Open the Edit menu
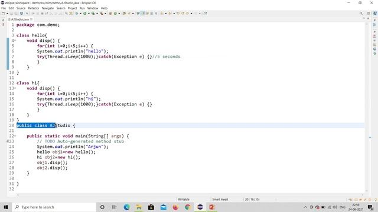 pyautogui.click(x=11, y=8)
